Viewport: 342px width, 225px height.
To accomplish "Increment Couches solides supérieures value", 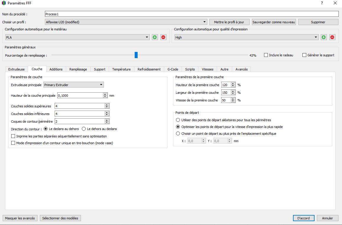I will point(107,105).
